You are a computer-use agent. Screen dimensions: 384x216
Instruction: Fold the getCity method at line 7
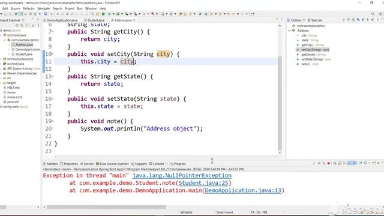(x=53, y=32)
